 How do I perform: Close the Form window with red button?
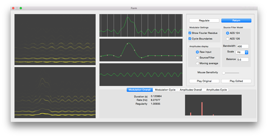pos(13,8)
